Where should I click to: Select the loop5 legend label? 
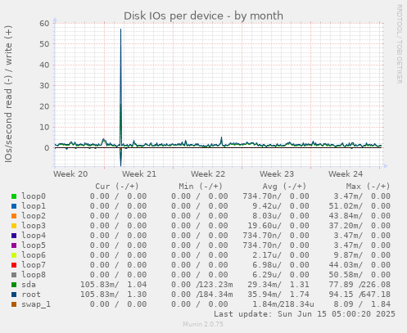34,245
